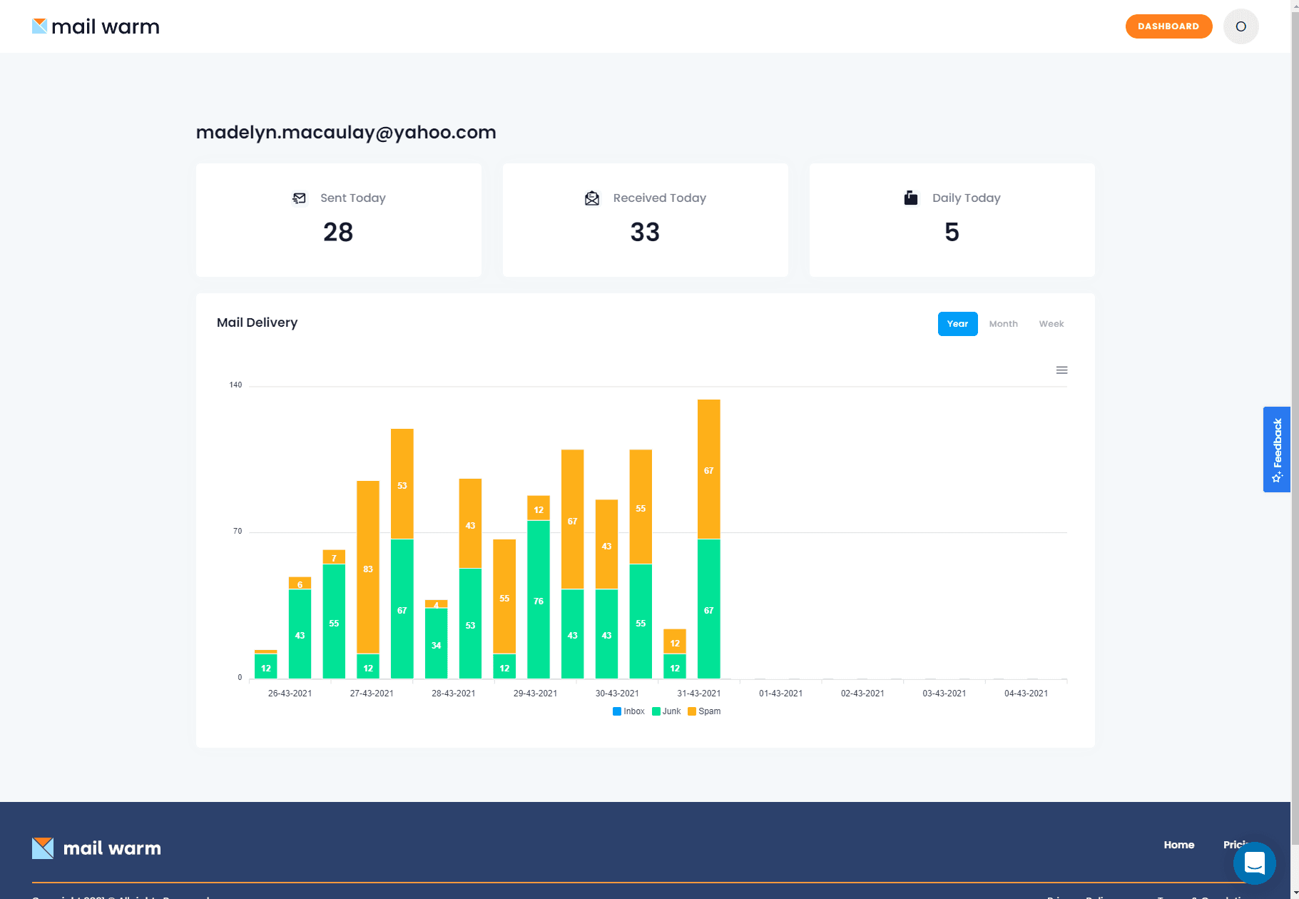Screen dimensions: 1299x899
Task: Toggle Inbox series in chart legend
Action: (x=628, y=711)
